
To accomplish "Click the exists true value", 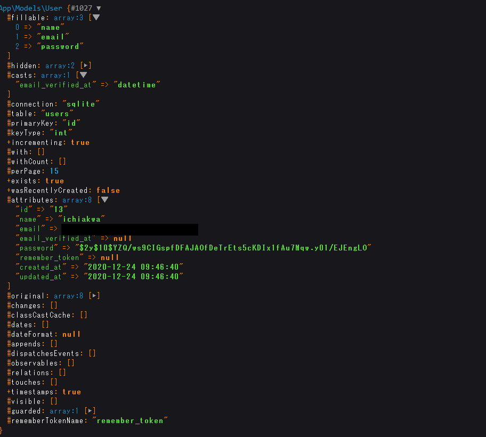I will 54,181.
